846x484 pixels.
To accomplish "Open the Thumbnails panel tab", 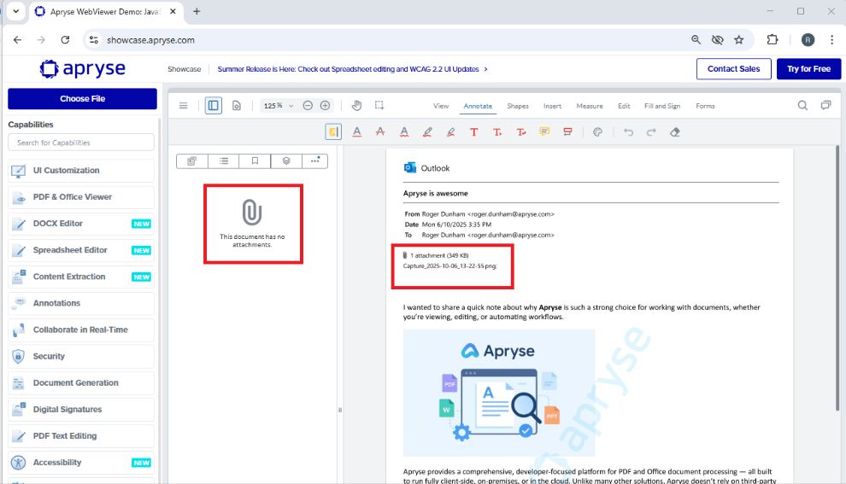I will pos(192,161).
